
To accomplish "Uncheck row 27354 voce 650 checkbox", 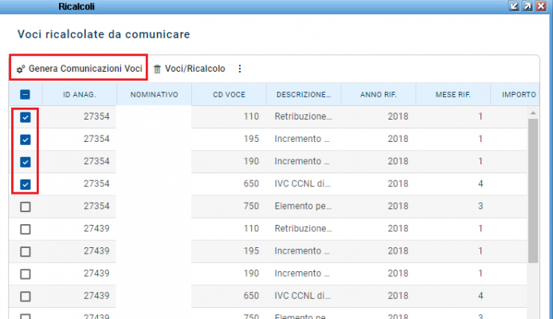I will coord(25,184).
